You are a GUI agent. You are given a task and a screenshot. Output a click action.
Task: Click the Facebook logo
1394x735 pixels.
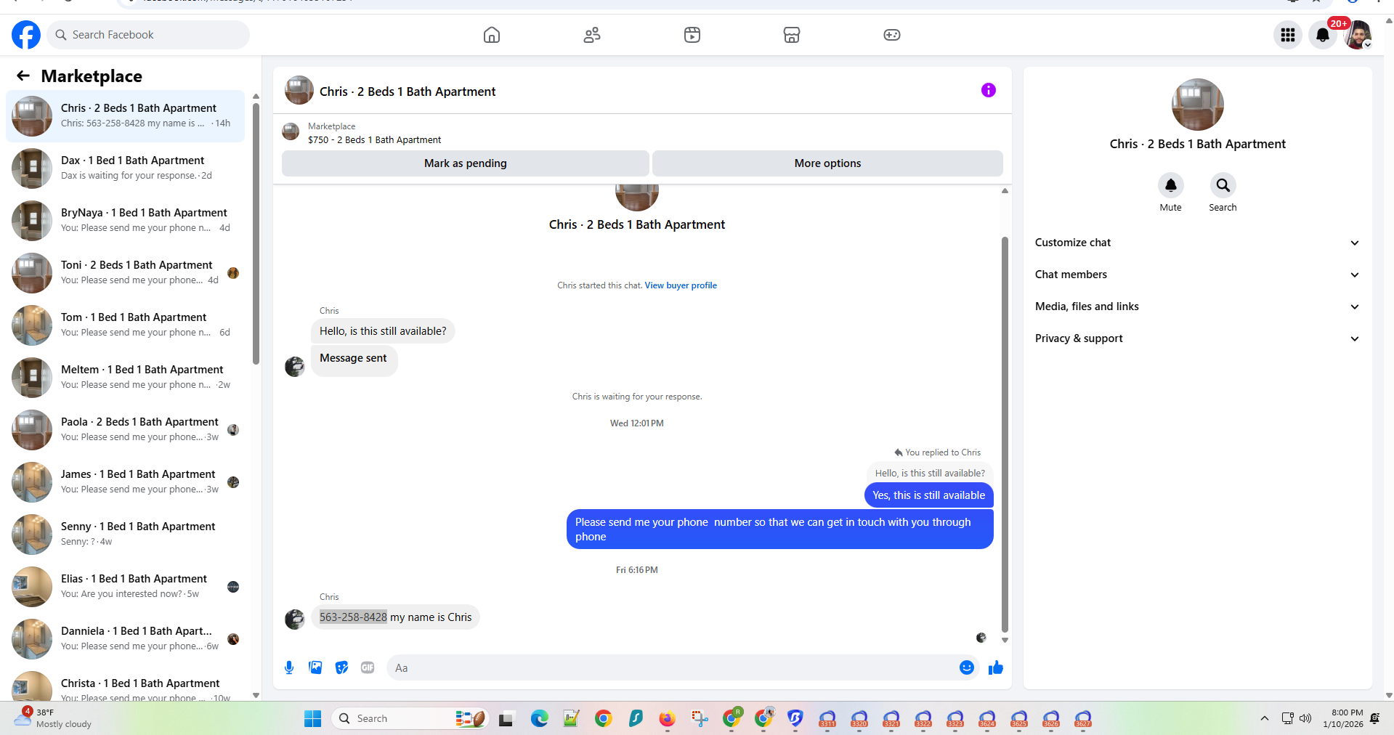click(26, 35)
